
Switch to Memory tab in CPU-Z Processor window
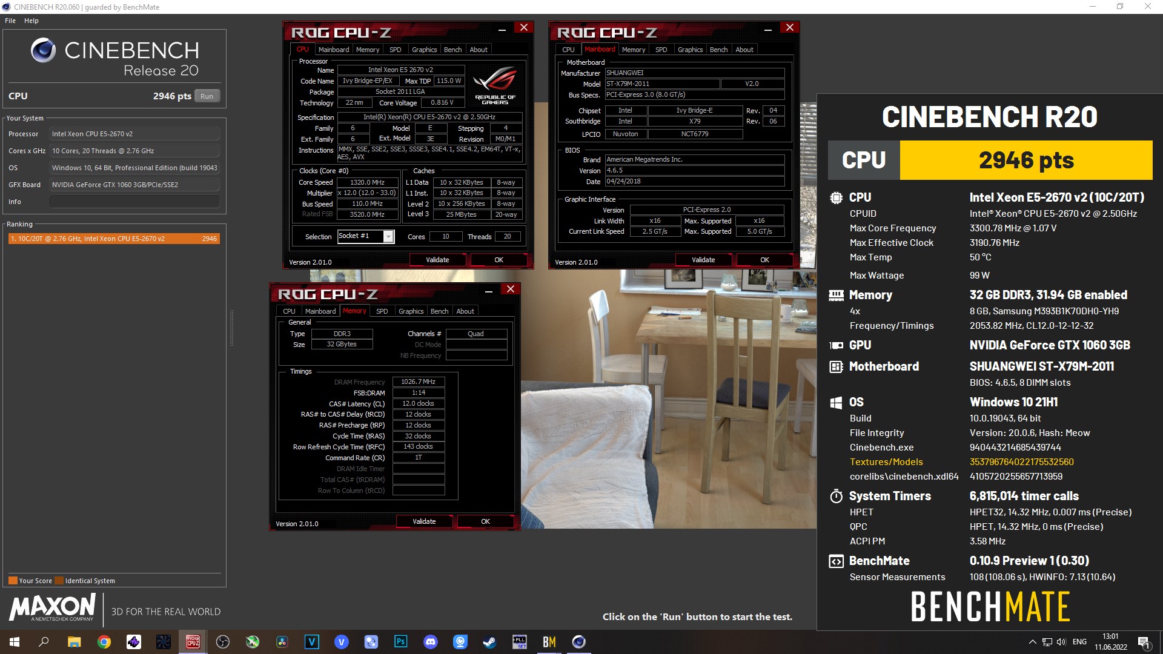pos(368,50)
